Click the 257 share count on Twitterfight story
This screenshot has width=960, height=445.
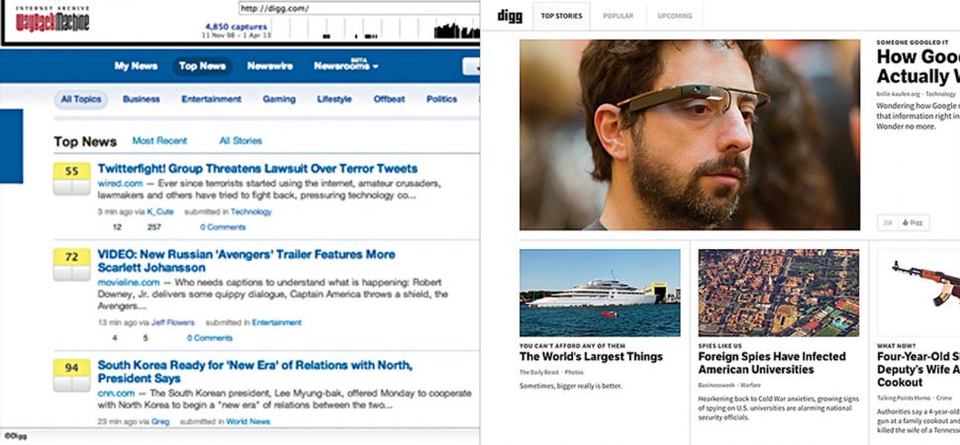click(154, 227)
